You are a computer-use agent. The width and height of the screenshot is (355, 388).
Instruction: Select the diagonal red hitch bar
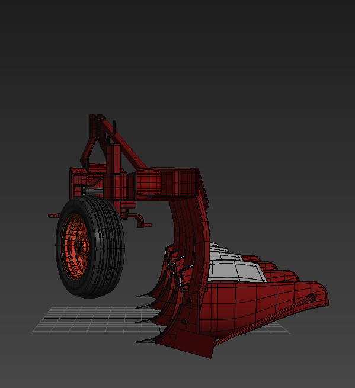(124, 143)
